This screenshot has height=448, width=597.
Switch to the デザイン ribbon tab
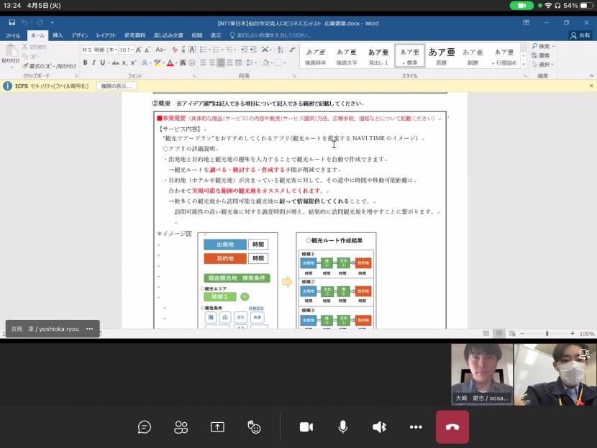coord(80,35)
